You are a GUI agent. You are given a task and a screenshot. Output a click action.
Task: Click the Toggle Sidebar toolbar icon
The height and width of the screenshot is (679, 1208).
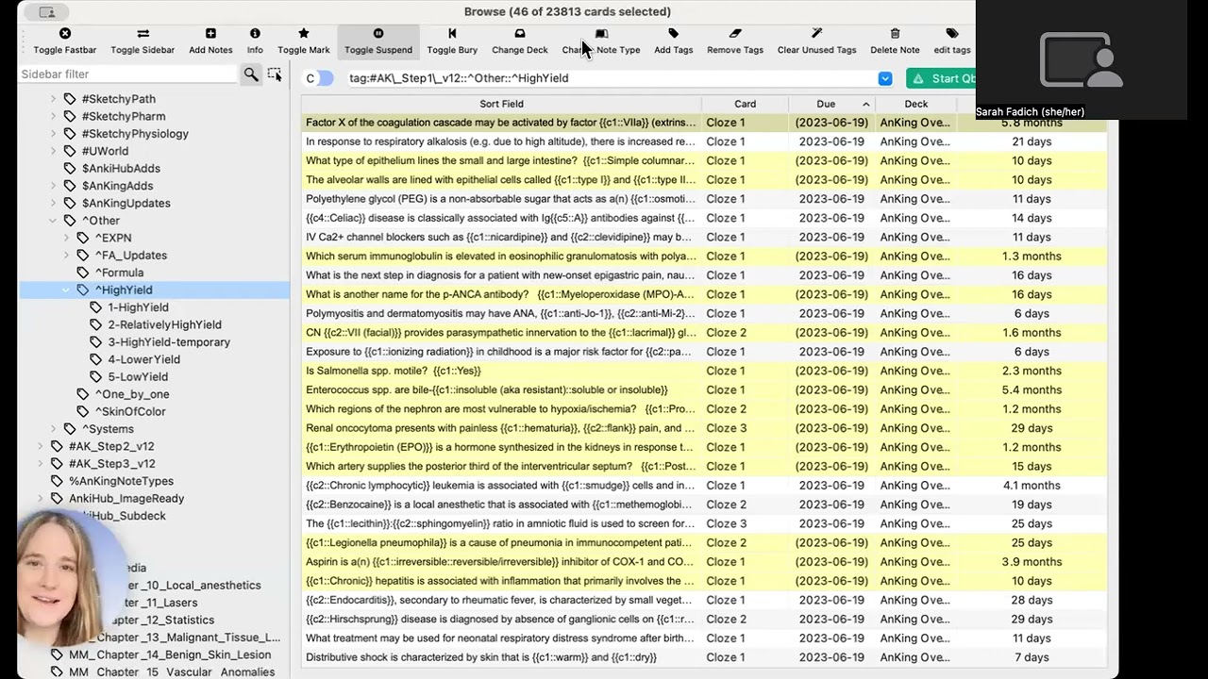[x=143, y=34]
